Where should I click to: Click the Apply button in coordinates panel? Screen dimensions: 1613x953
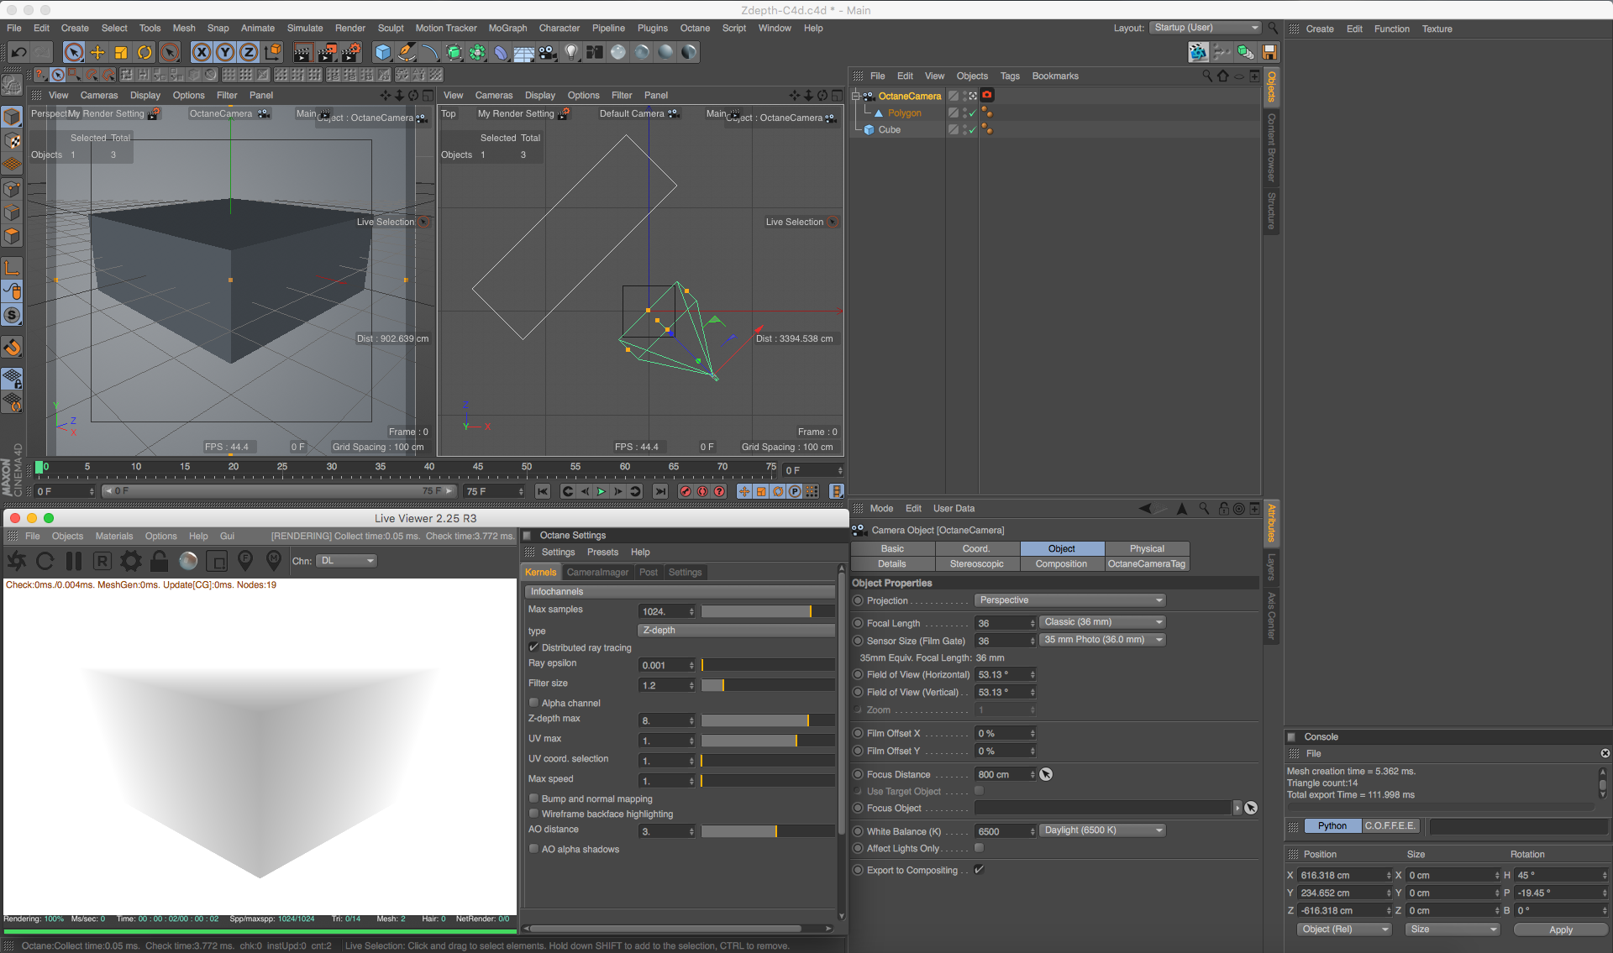tap(1560, 929)
